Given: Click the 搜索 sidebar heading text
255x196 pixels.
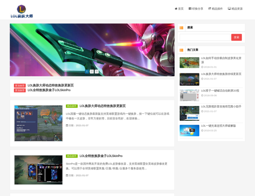Looking at the screenshot, I should tap(190, 27).
